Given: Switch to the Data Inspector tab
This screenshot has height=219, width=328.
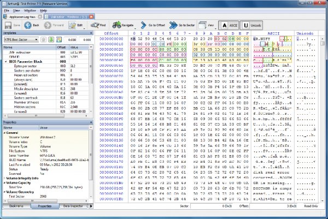Looking at the screenshot, I should click(73, 206).
